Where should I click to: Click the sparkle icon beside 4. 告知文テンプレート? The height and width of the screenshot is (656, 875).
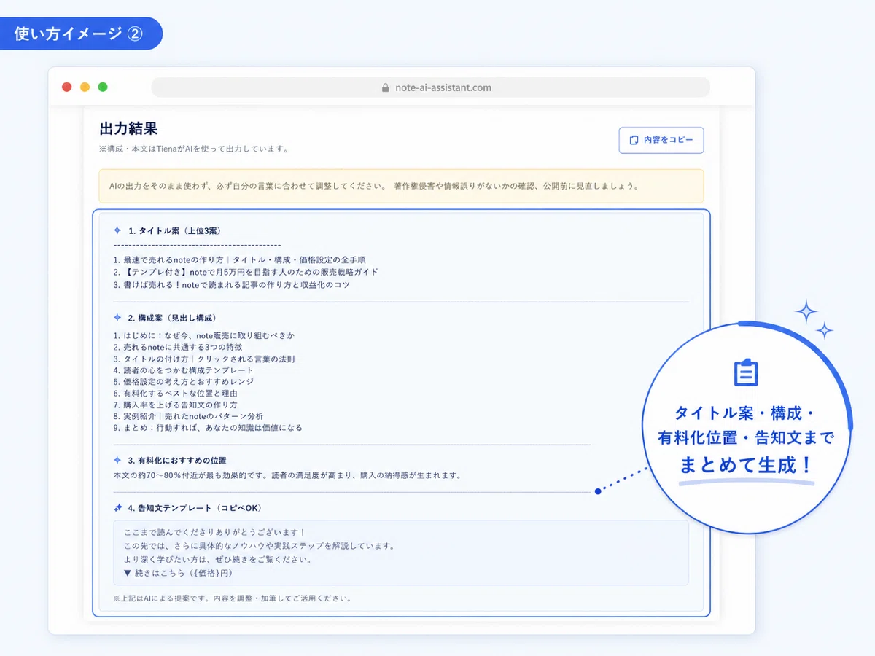click(x=117, y=507)
